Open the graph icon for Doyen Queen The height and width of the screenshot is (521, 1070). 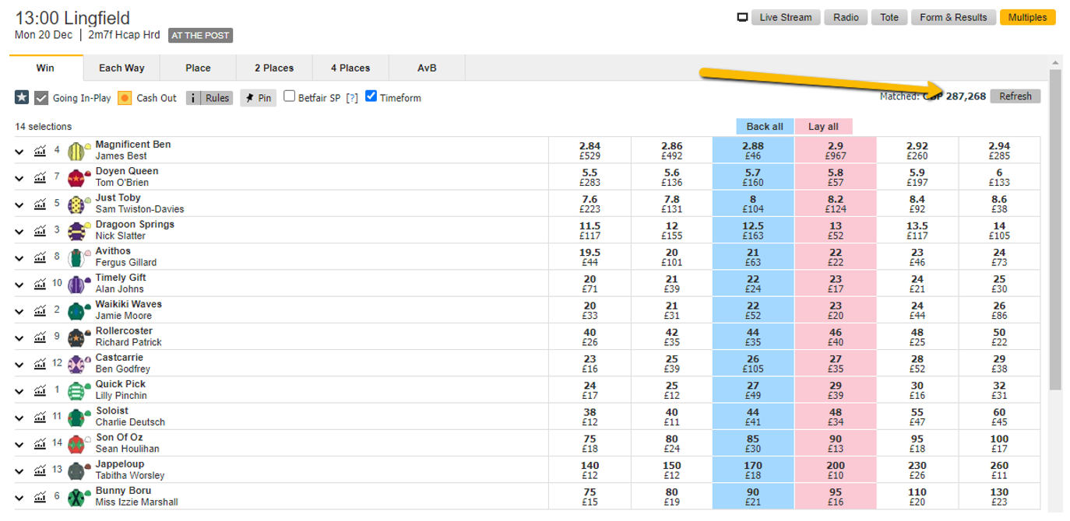click(40, 177)
